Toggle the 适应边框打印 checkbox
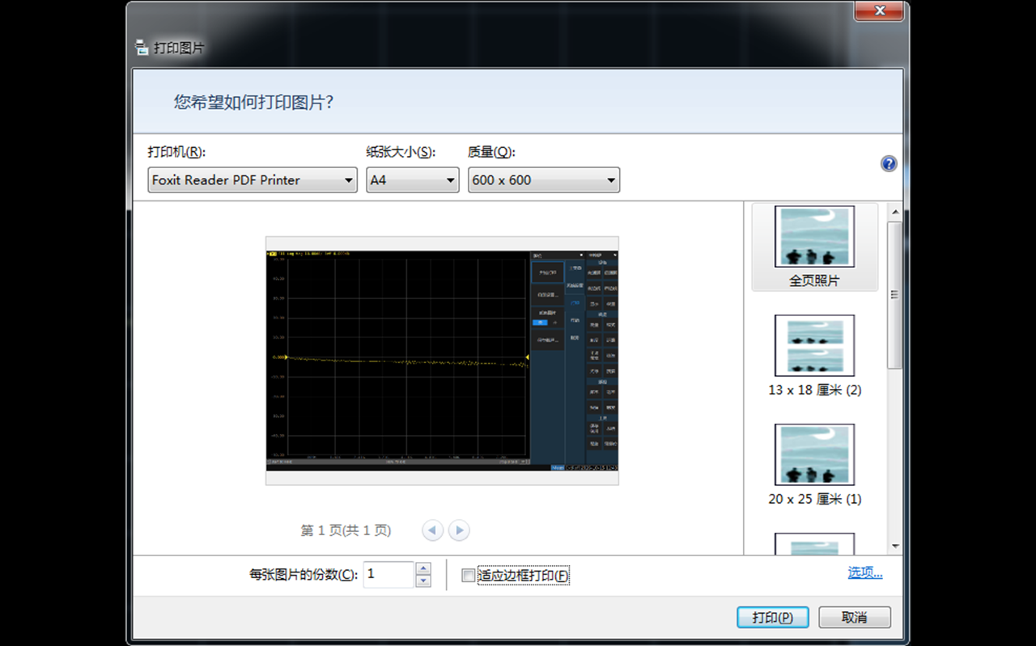The image size is (1036, 646). (x=468, y=576)
